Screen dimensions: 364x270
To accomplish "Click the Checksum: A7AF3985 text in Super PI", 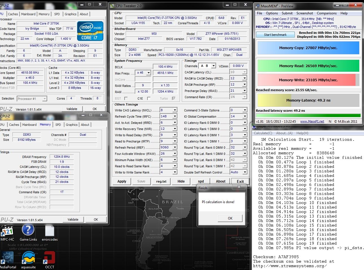I will 276,257.
